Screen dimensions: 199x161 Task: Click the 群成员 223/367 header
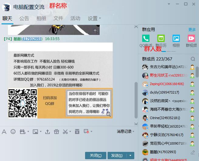[x=157, y=59]
